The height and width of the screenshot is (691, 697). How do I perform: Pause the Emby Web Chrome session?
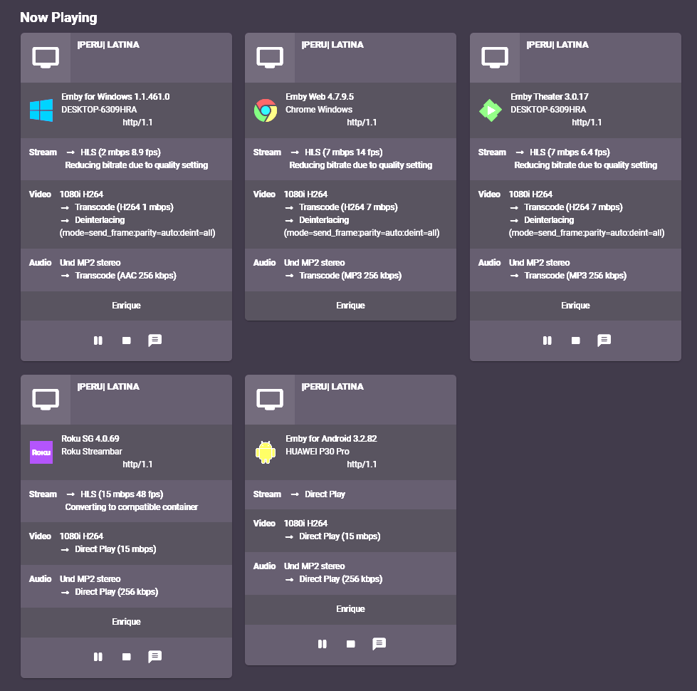coord(322,341)
